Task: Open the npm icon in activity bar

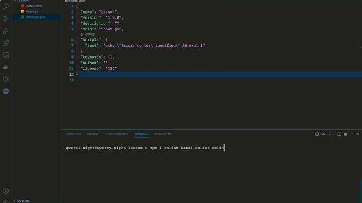Action: [6, 91]
